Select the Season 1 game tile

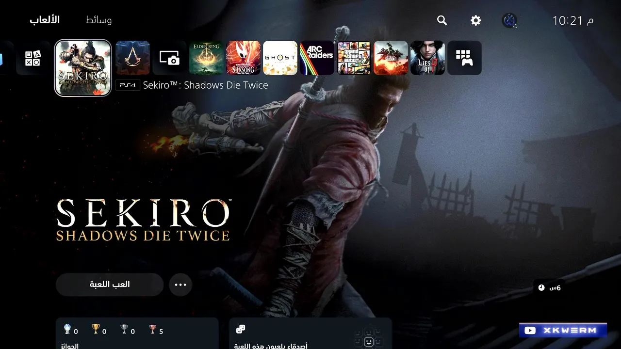click(391, 58)
